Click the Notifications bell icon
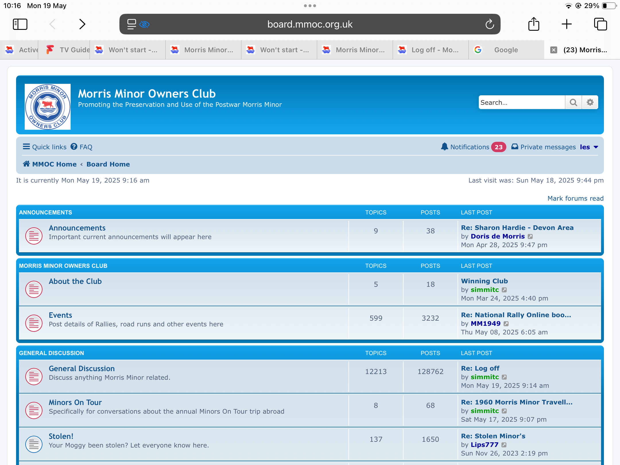The width and height of the screenshot is (620, 465). [444, 147]
